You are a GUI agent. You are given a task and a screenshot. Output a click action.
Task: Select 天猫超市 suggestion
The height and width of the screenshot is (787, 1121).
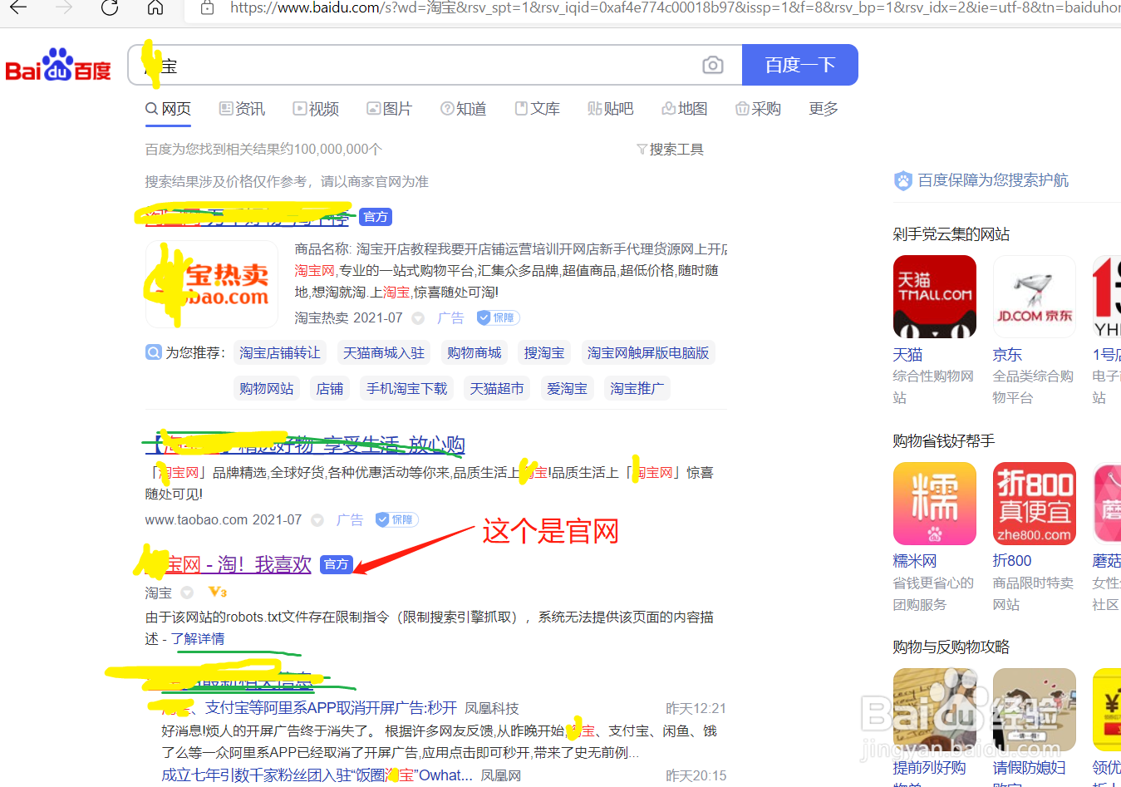[497, 389]
